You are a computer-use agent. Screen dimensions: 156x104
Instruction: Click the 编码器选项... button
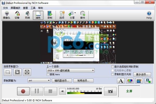[62, 81]
